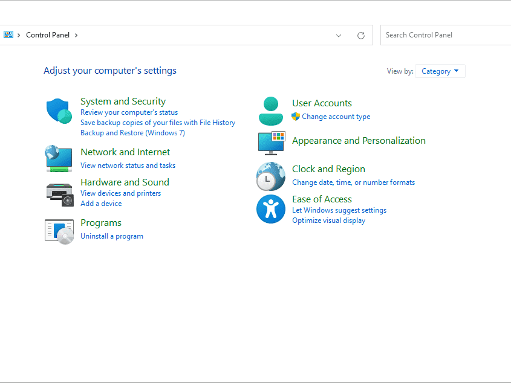Open the User Accounts heading
This screenshot has width=511, height=383.
point(322,103)
